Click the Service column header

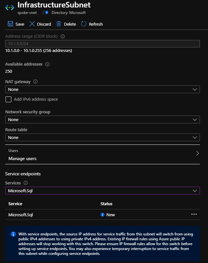coord(15,204)
